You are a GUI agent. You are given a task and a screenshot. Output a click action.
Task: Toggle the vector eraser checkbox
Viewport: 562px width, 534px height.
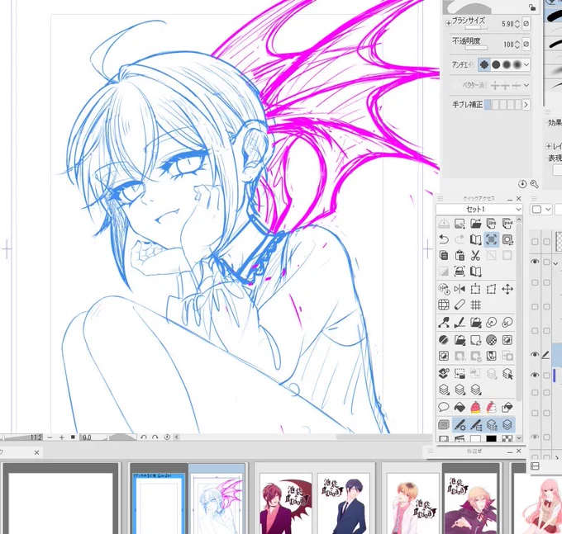coord(455,85)
